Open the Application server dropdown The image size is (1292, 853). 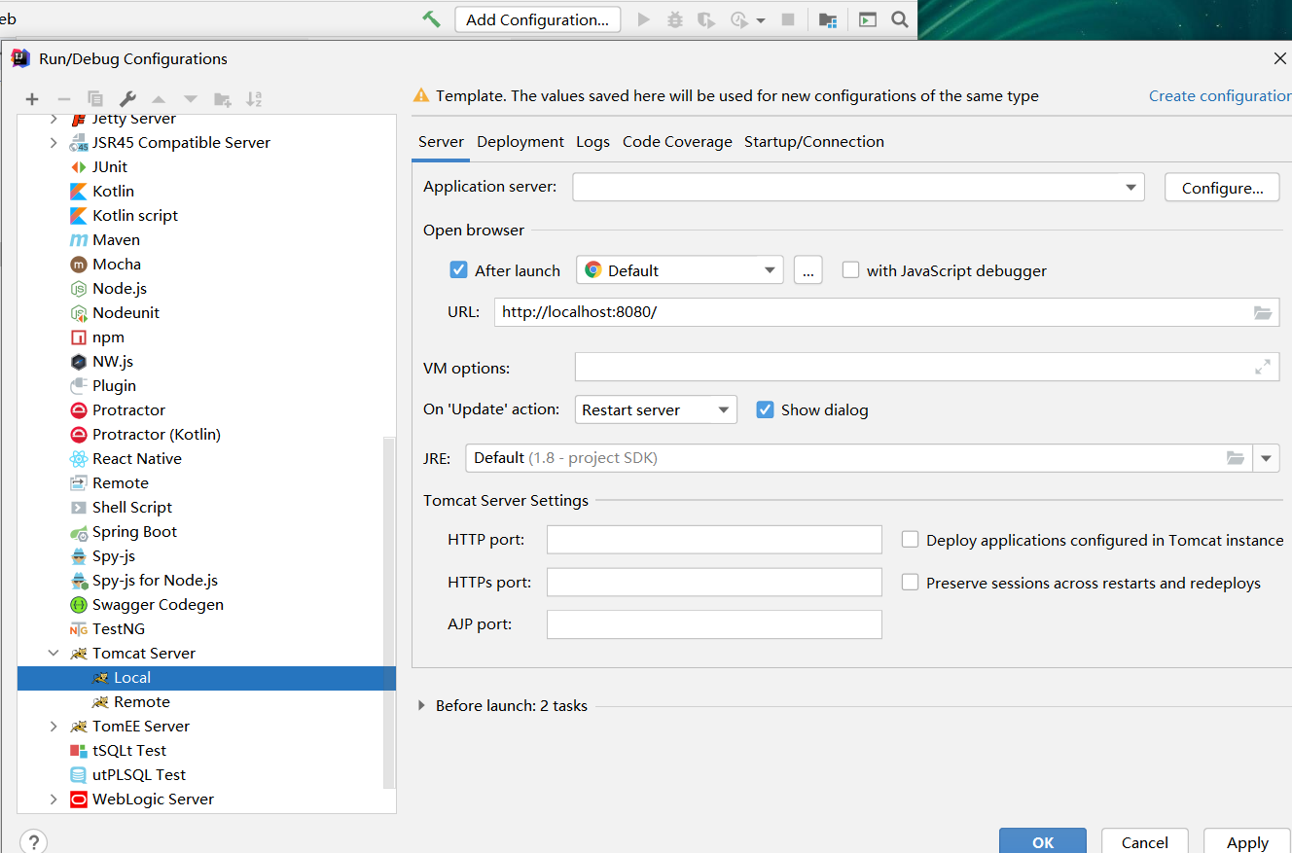[858, 187]
